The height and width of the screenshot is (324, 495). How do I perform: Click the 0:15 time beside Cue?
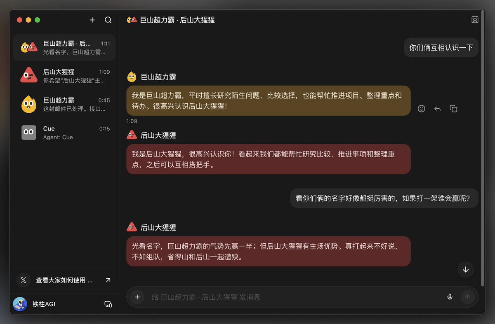[104, 128]
